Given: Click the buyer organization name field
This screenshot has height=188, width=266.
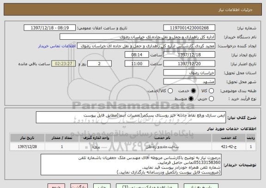Looking at the screenshot, I should (138, 37).
